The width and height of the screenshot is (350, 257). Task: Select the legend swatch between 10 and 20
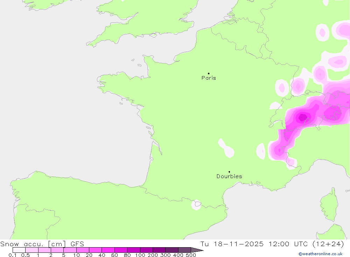(83, 250)
